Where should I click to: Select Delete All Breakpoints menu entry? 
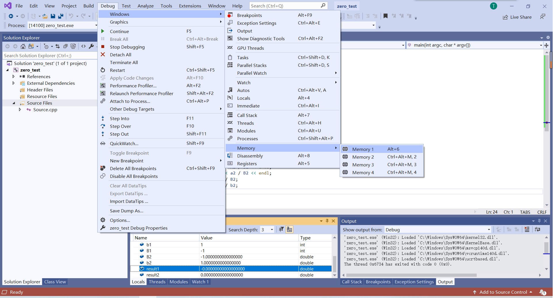coord(161,168)
